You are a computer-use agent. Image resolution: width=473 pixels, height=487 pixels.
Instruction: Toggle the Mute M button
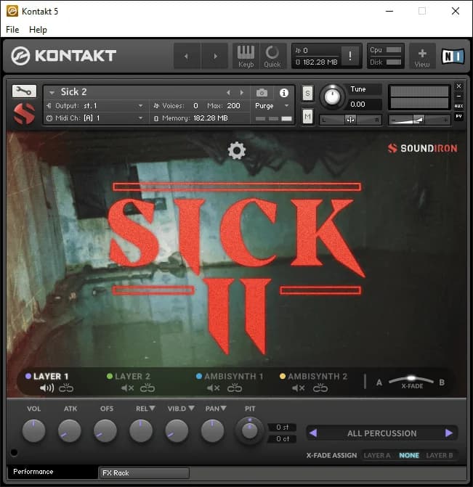point(307,117)
